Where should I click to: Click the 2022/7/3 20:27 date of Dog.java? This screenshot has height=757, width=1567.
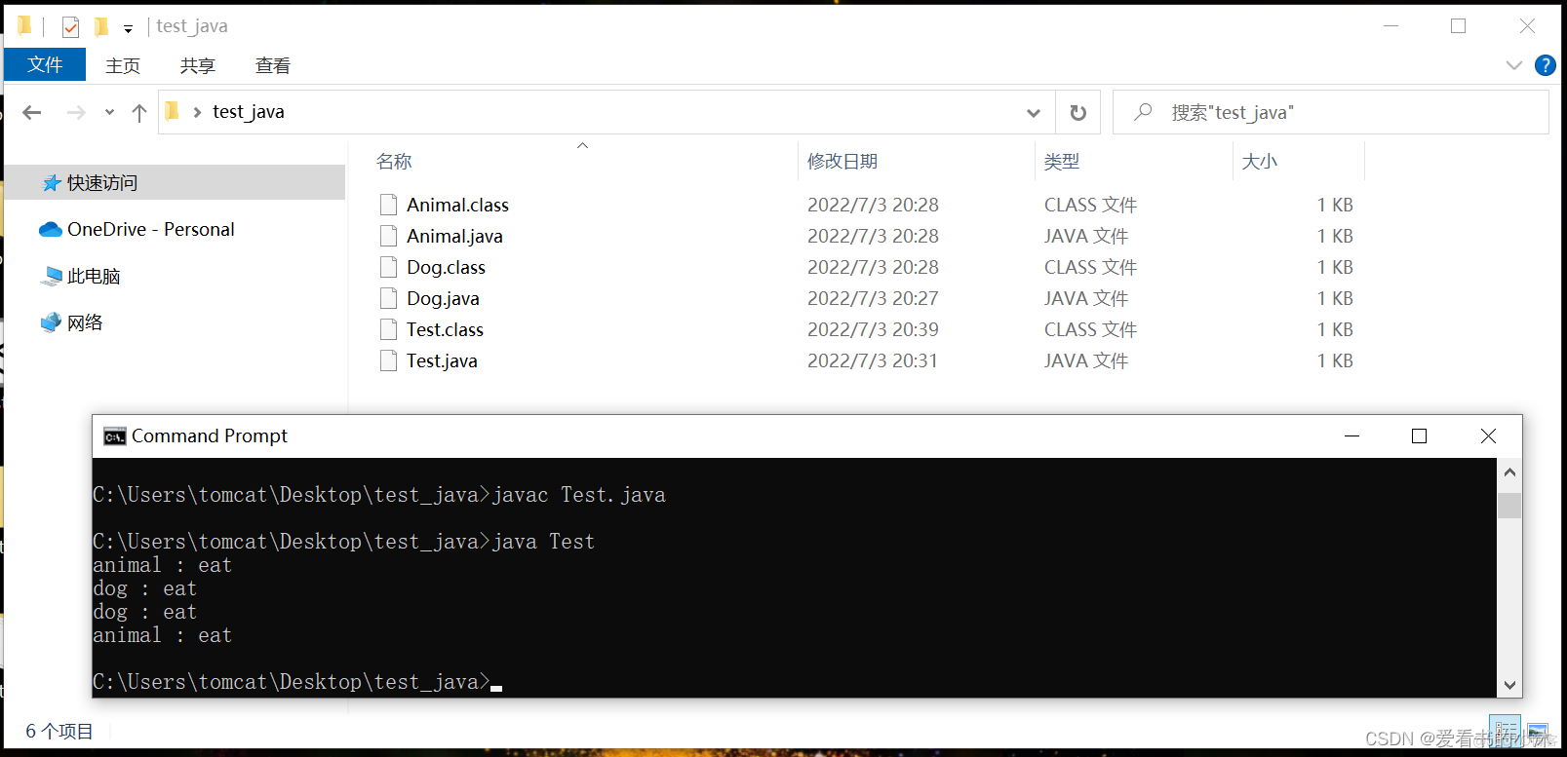click(x=873, y=299)
